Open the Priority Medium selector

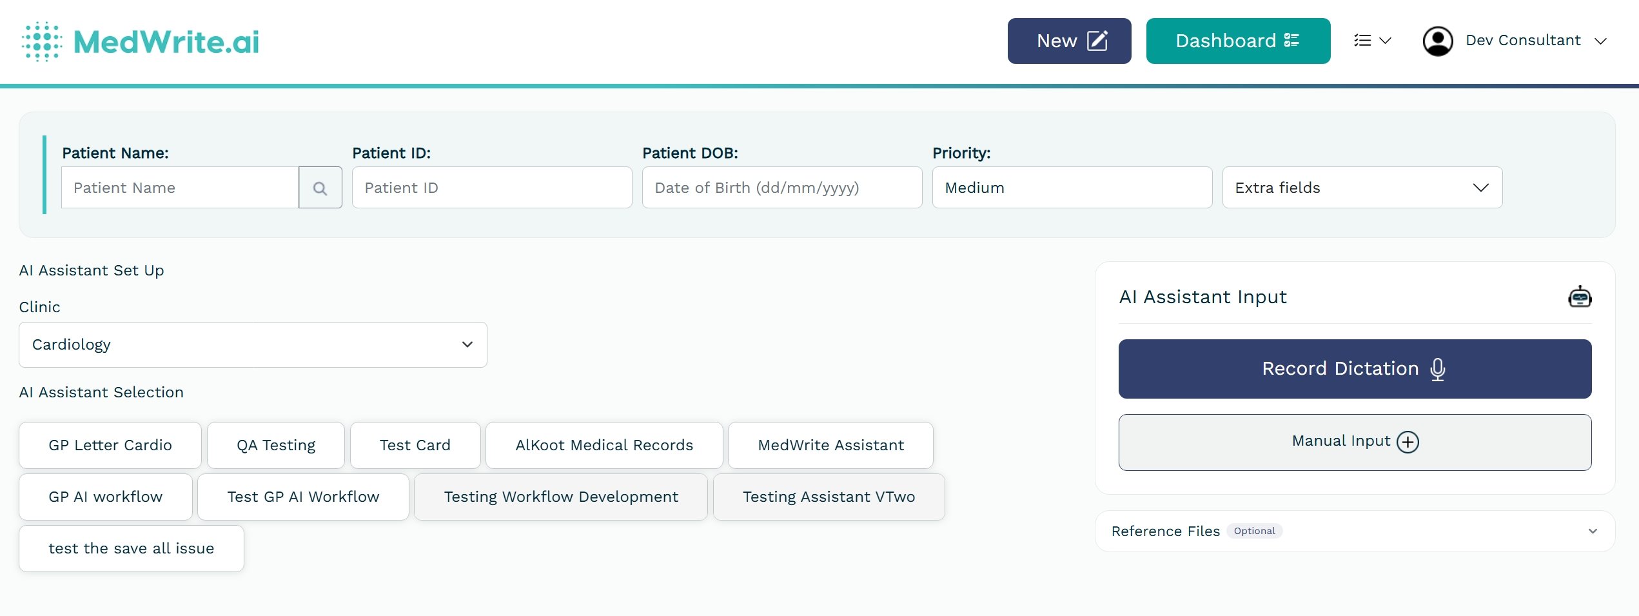click(1072, 188)
